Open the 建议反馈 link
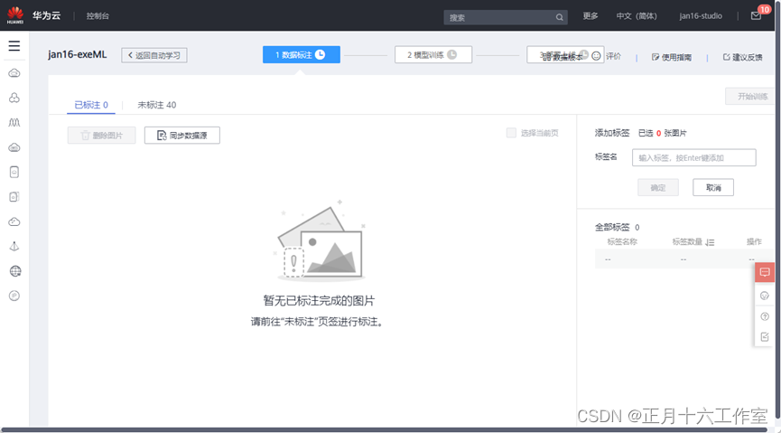The height and width of the screenshot is (433, 781). 743,57
